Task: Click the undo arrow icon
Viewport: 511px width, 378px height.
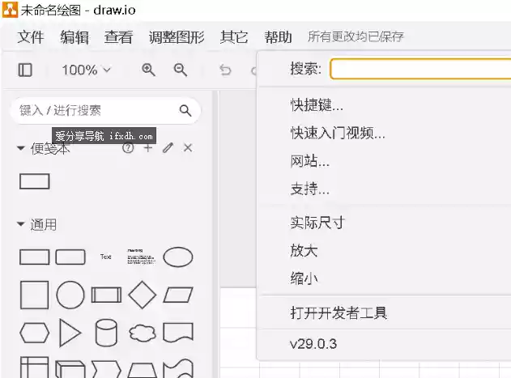Action: click(x=225, y=70)
